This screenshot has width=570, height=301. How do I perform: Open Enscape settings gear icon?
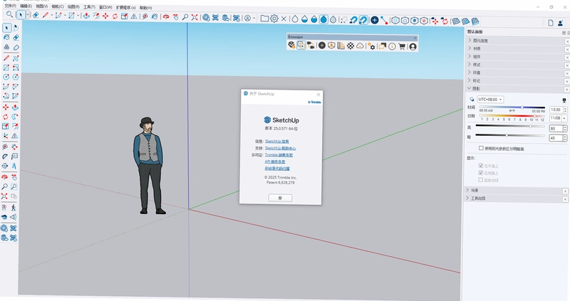pyautogui.click(x=371, y=46)
